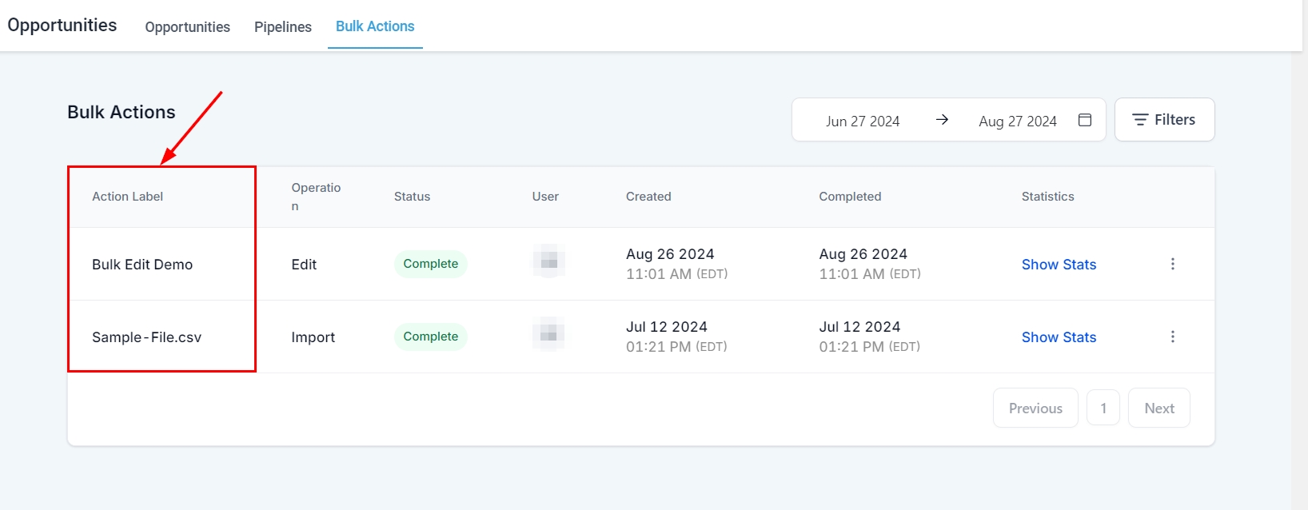Click the Complete status badge for Edit operation
The image size is (1308, 510).
430,264
